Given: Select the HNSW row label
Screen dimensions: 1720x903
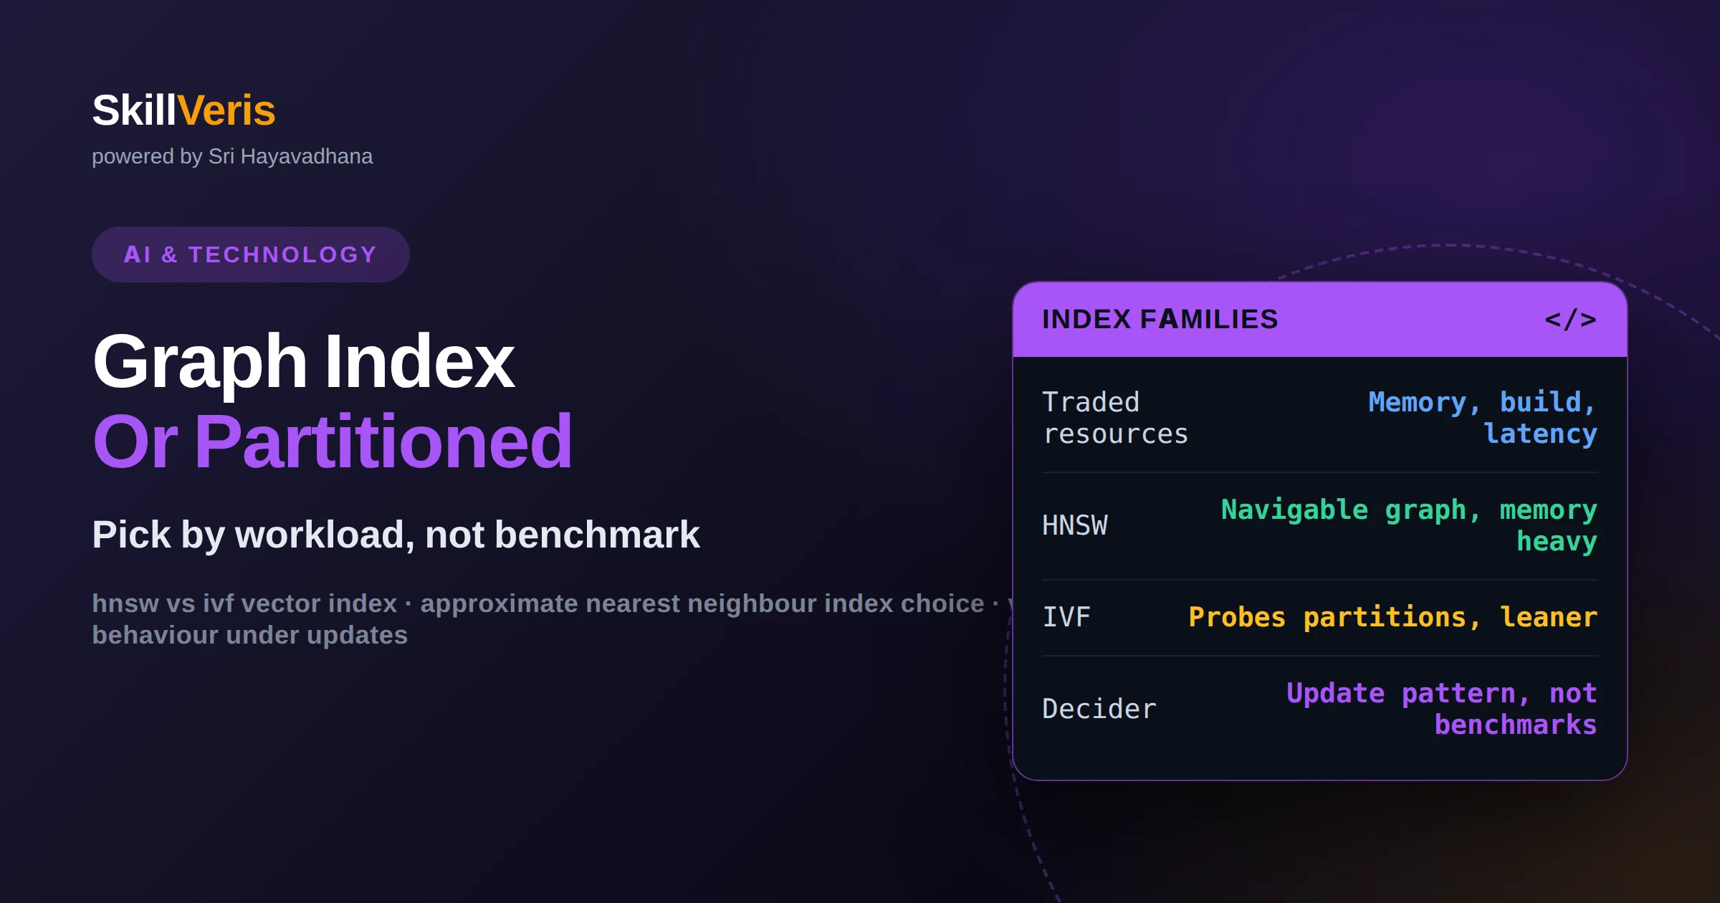Looking at the screenshot, I should [x=1075, y=525].
